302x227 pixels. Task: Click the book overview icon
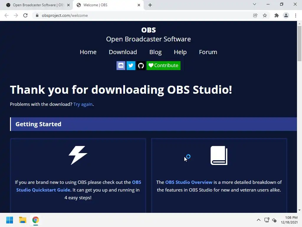pos(219,155)
